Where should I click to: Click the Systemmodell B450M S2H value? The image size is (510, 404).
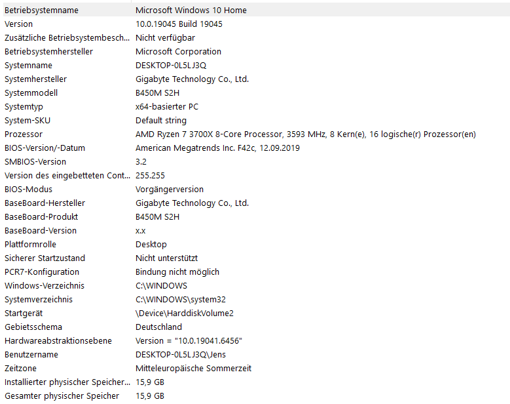point(157,93)
